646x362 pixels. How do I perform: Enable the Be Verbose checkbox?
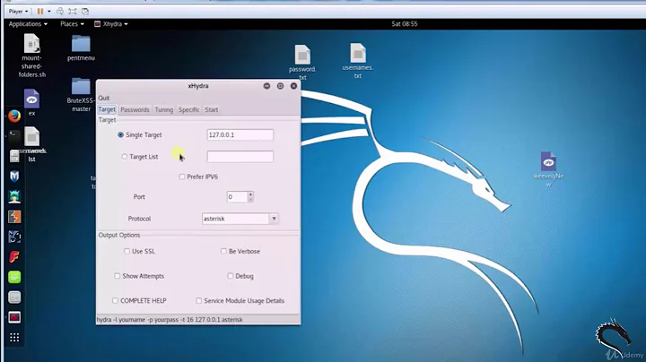click(x=223, y=252)
